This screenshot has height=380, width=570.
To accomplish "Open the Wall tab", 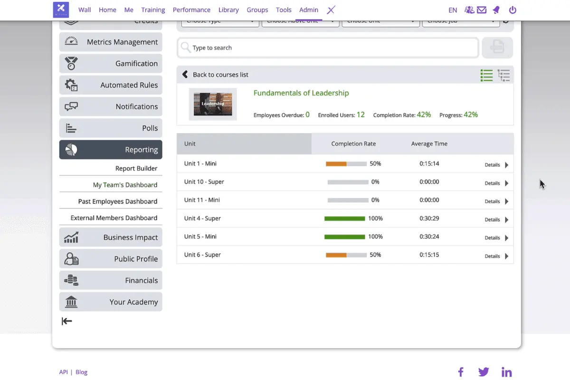I will pyautogui.click(x=85, y=9).
